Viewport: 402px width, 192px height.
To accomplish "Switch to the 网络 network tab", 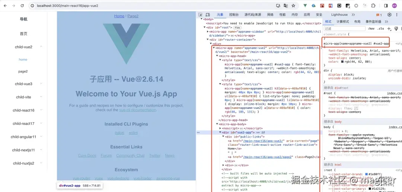I will 270,15.
